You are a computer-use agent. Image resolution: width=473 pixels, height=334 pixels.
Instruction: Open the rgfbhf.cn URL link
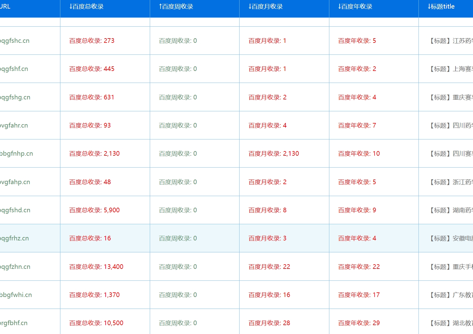point(14,323)
